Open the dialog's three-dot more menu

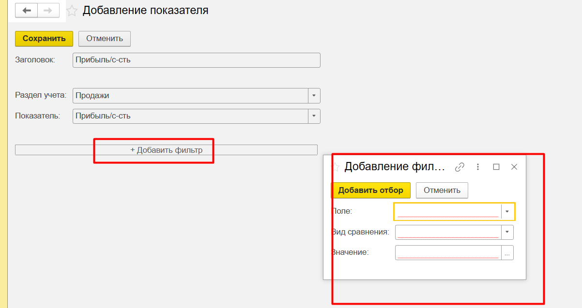[x=478, y=167]
